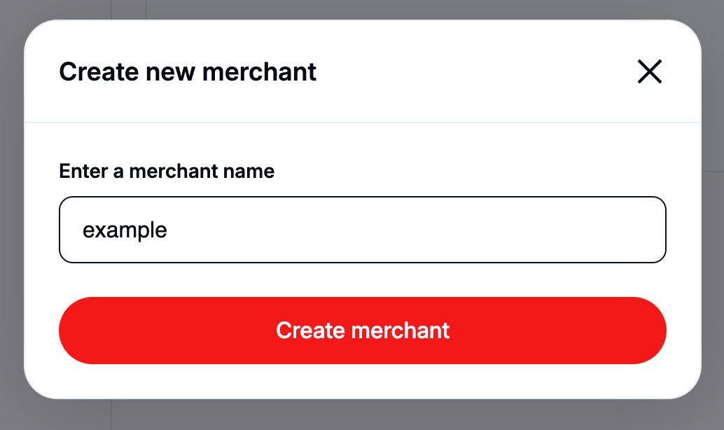
Task: Click the divider line under the header
Action: click(x=362, y=123)
